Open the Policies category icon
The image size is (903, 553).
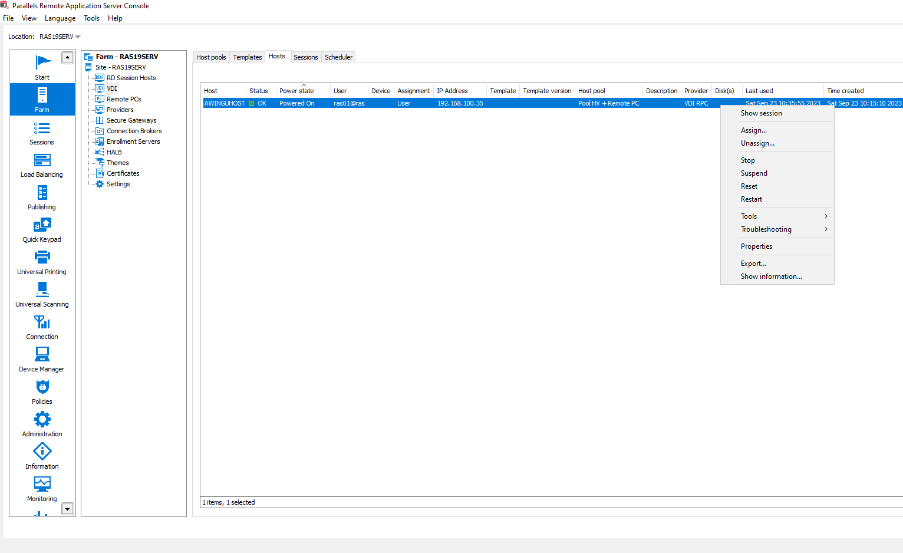42,387
